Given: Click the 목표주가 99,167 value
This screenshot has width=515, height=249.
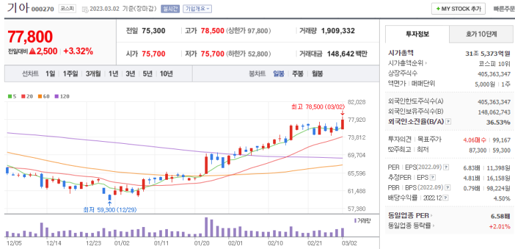Looking at the screenshot, I should [501, 140].
